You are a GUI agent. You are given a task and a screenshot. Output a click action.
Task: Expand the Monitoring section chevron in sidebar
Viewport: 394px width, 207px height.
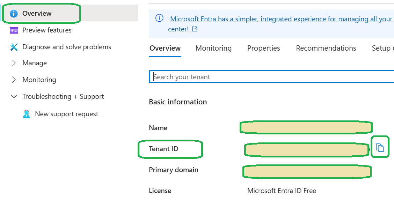point(14,80)
